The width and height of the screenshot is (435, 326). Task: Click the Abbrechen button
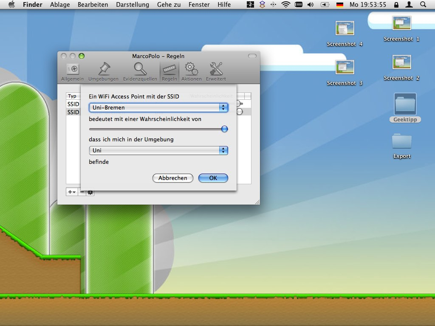tap(173, 178)
